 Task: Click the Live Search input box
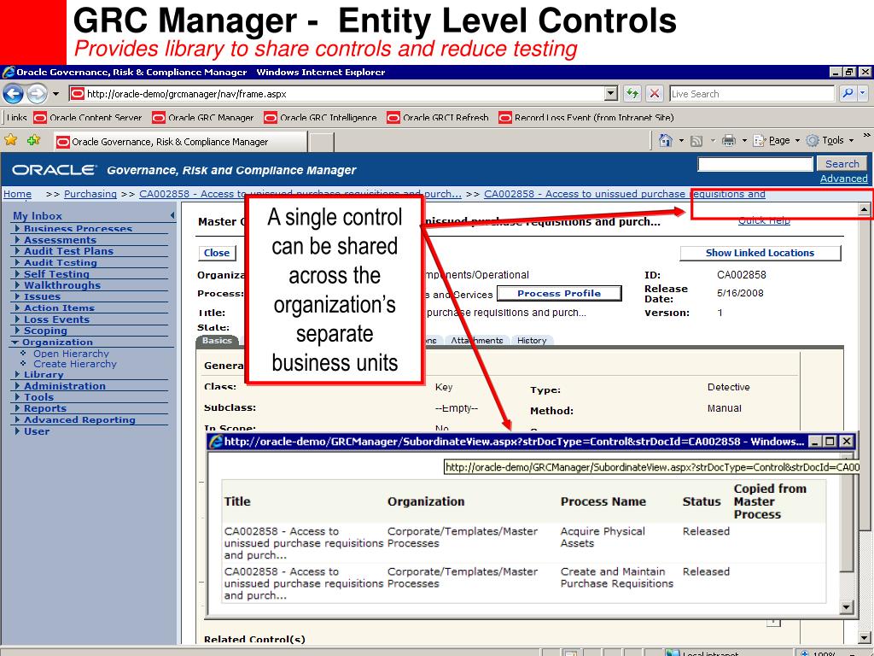pyautogui.click(x=753, y=94)
